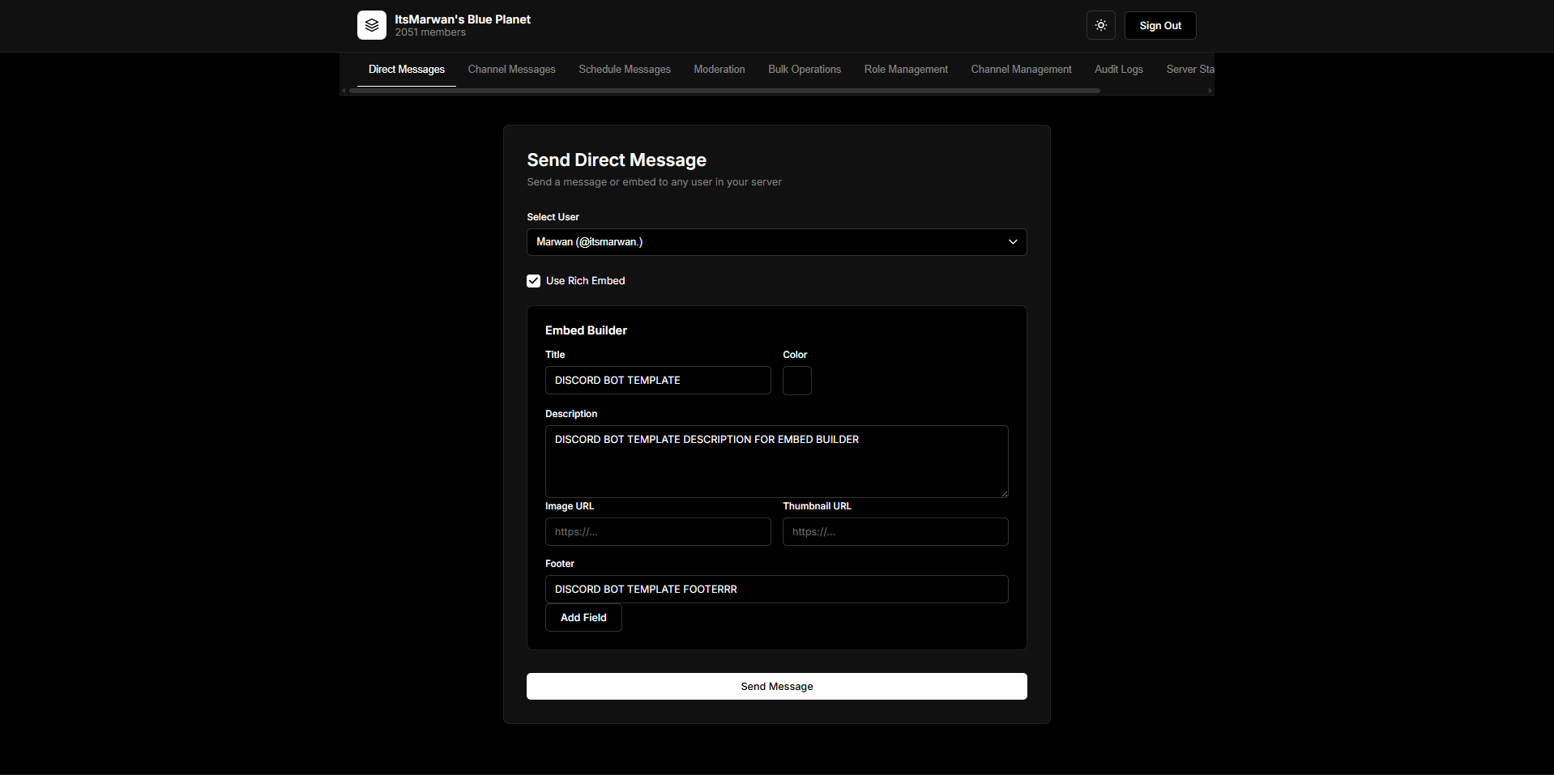This screenshot has height=775, width=1554.
Task: Open the partially visible Server Stats tab
Action: point(1189,70)
